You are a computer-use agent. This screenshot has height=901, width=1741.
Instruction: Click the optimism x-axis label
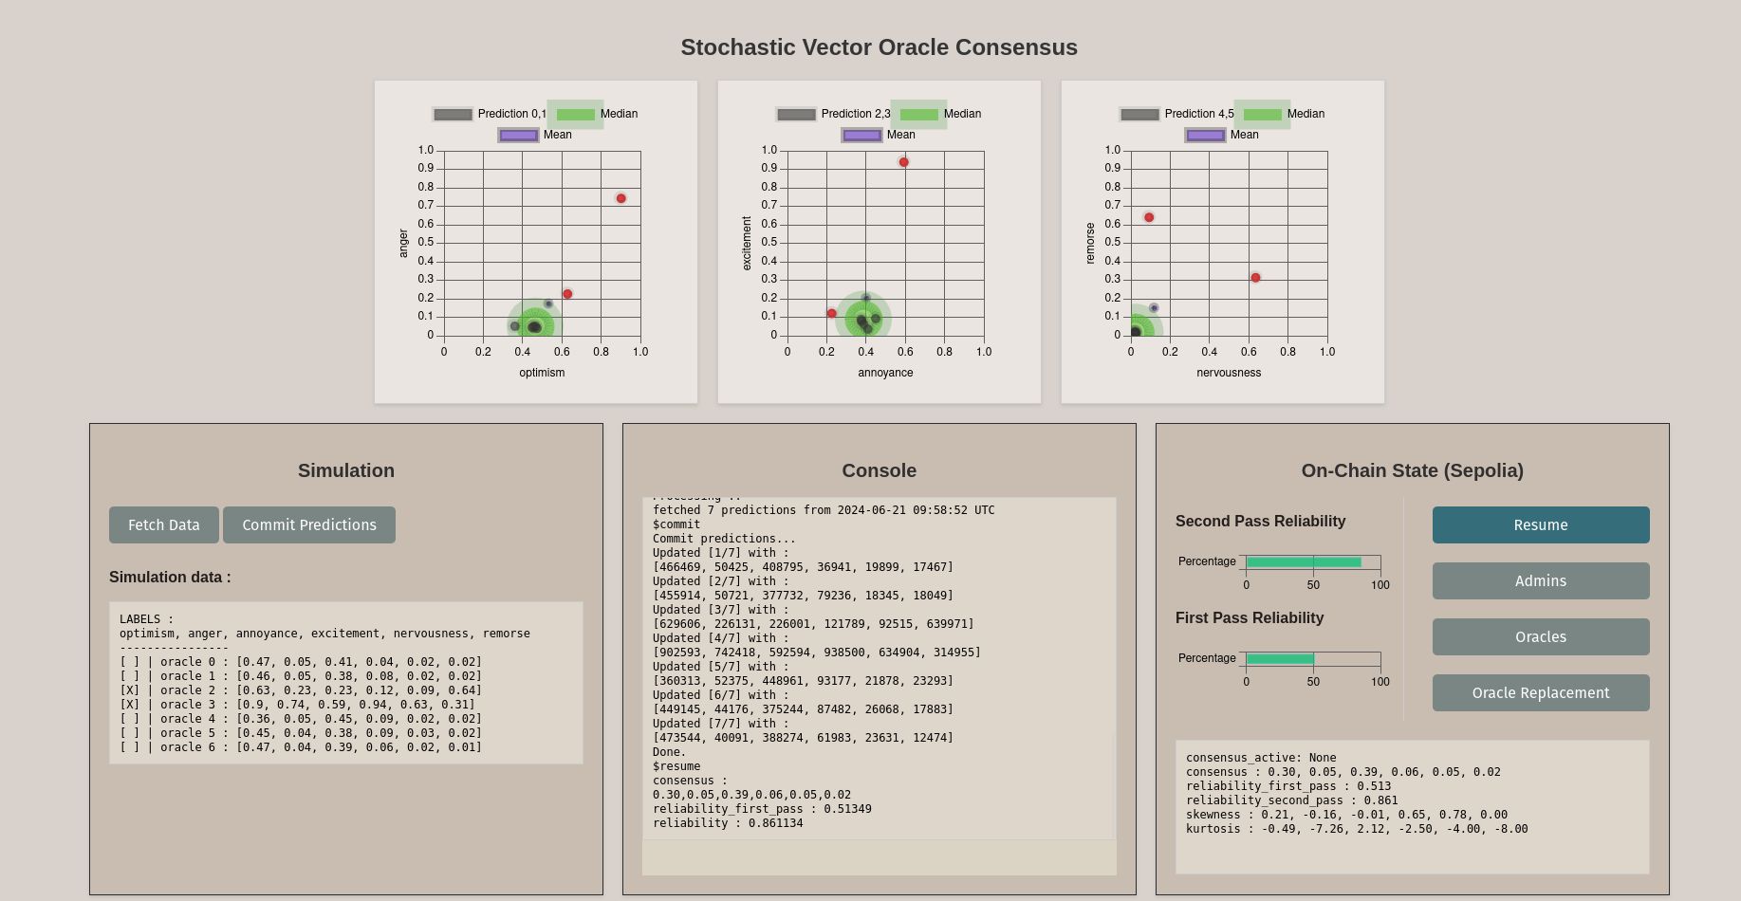click(542, 373)
